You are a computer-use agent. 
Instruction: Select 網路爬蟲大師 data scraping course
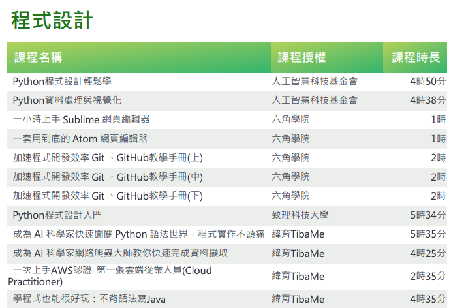pos(120,253)
